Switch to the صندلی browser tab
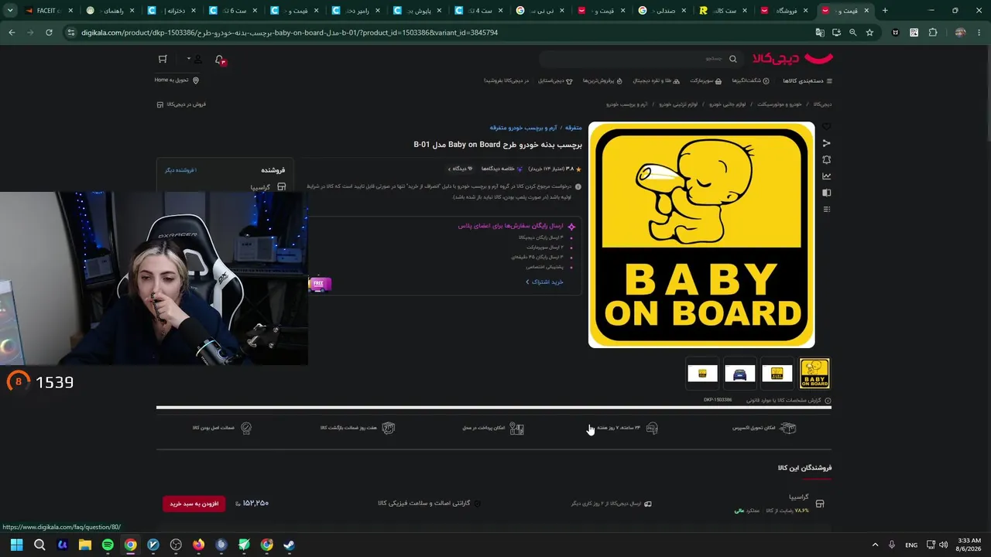 point(663,11)
